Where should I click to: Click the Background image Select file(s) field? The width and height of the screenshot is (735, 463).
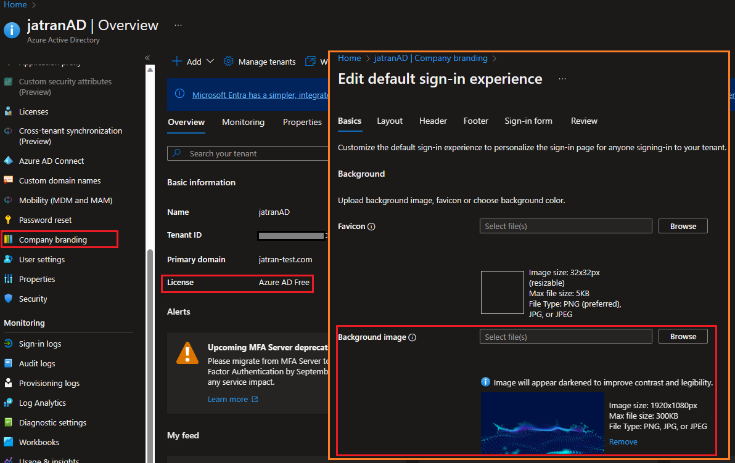[x=566, y=337]
